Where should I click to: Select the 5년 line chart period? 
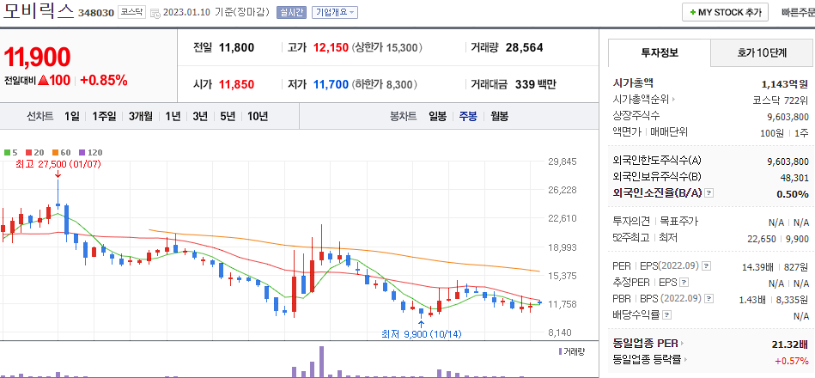pyautogui.click(x=228, y=117)
